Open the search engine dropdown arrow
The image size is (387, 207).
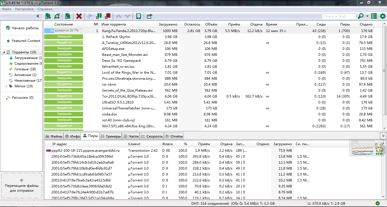pos(367,16)
